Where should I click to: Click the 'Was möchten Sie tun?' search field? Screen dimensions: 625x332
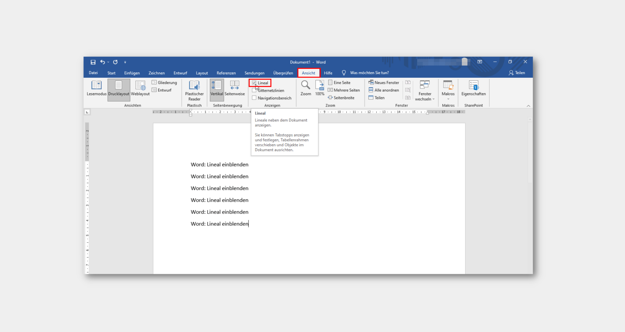[369, 73]
